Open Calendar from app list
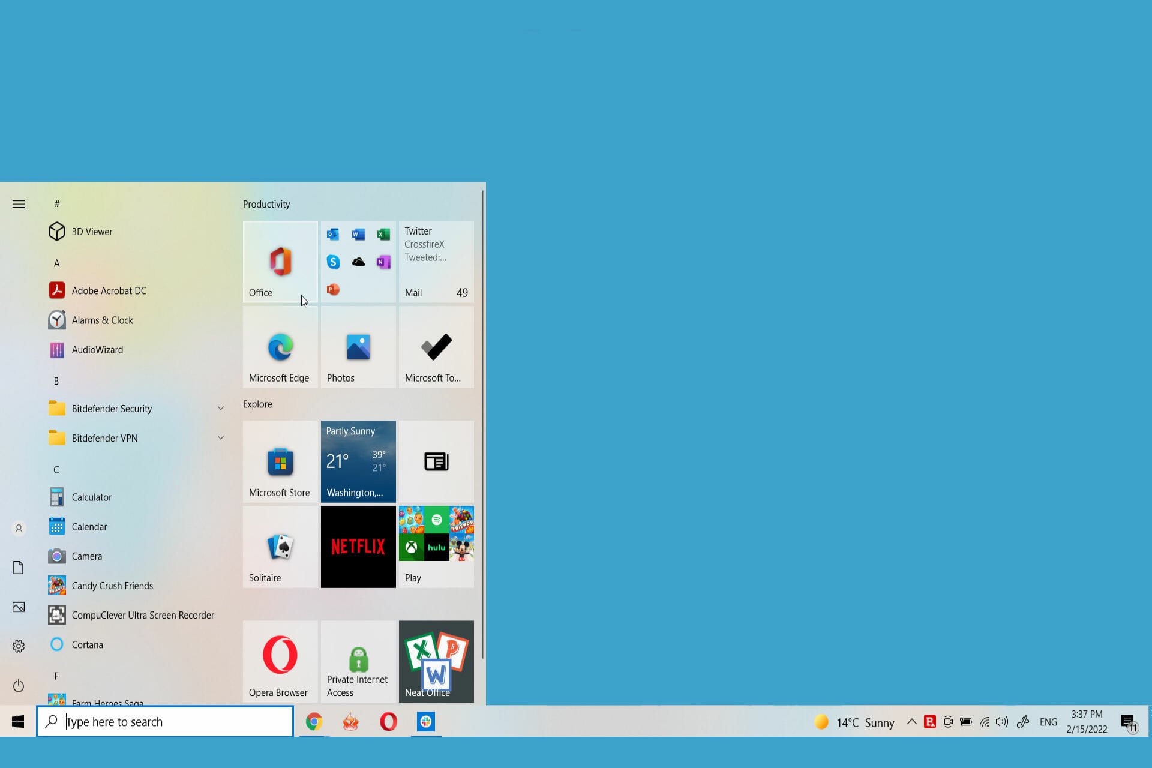Viewport: 1152px width, 768px height. tap(137, 526)
